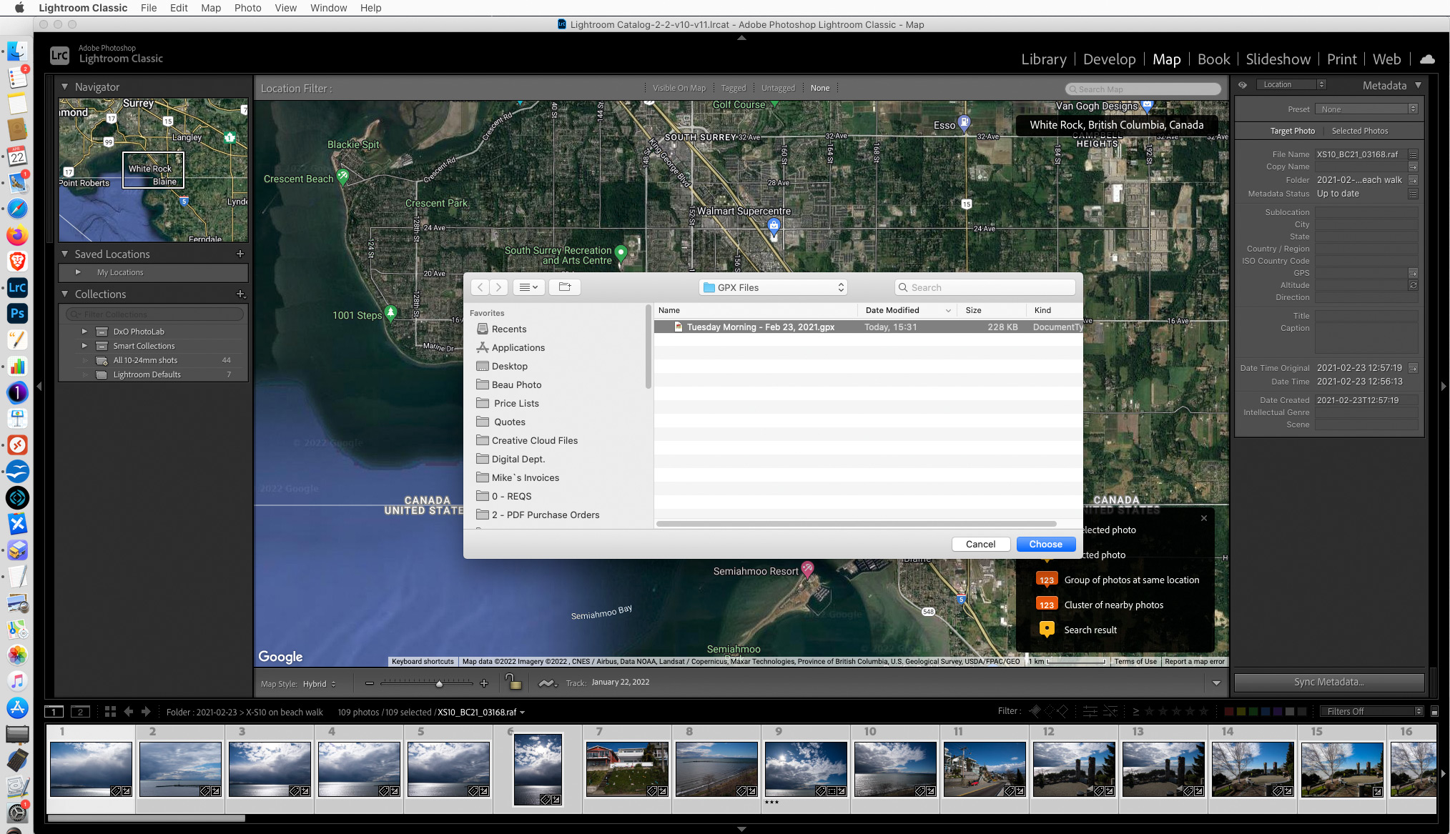Viewport: 1450px width, 834px height.
Task: Click the zoom-in plus icon on map toolbar
Action: (x=484, y=683)
